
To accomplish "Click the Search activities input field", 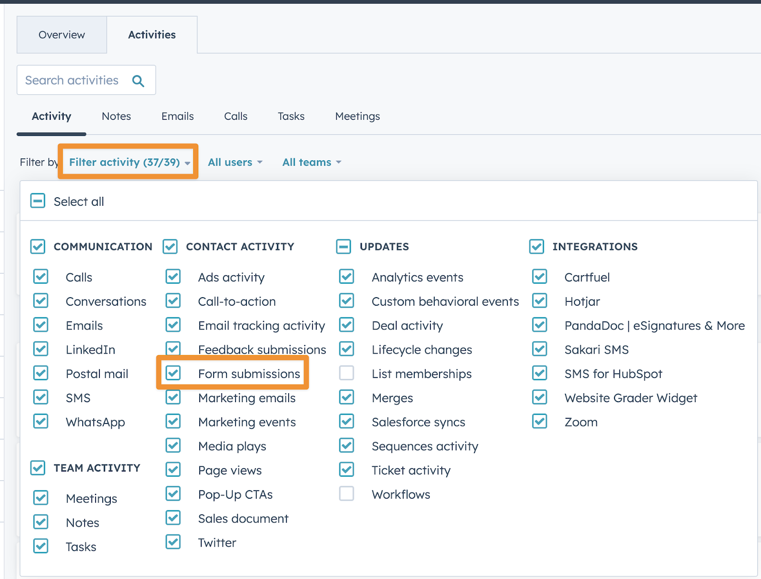I will (72, 81).
